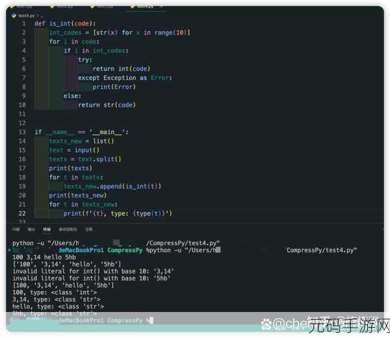390x338 pixels.
Task: Click the print f-string on line 22
Action: point(118,213)
